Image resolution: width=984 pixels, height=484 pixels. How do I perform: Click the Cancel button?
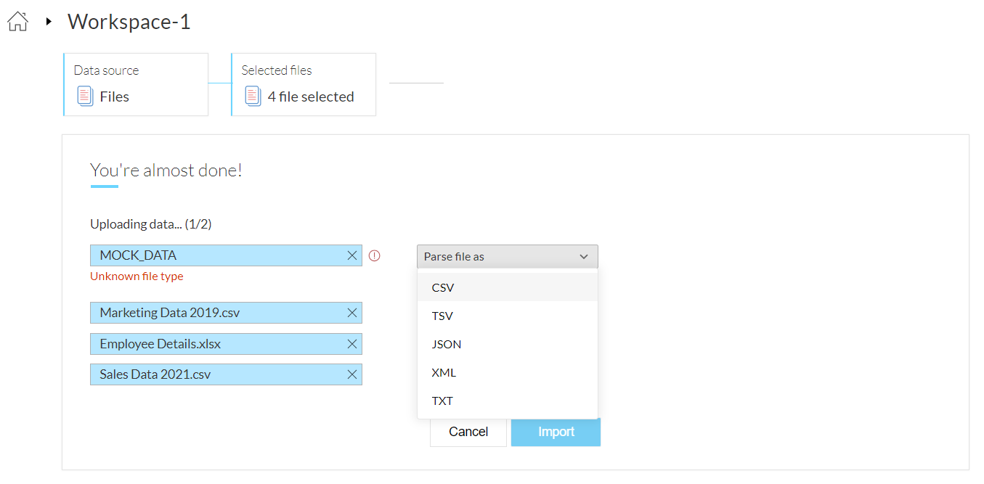coord(468,432)
